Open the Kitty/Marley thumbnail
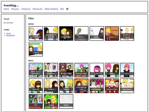This screenshot has width=149, height=111. pos(36,33)
